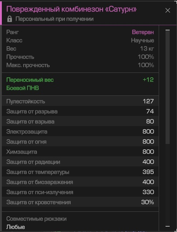Select the Переносимый вес bonus line
The image size is (177, 232).
coord(80,80)
